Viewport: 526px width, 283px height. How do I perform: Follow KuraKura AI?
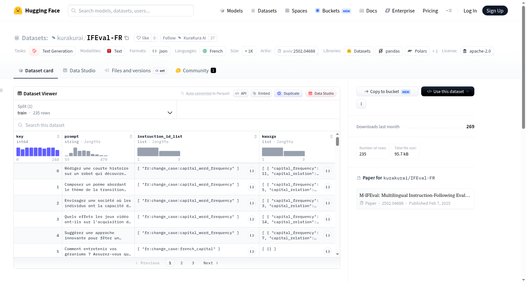(184, 38)
